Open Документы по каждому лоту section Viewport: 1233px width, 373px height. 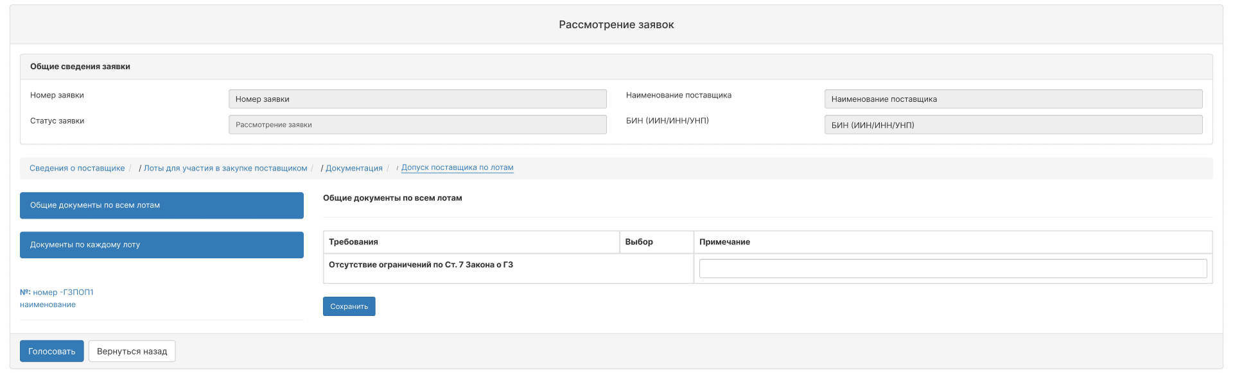click(x=162, y=245)
